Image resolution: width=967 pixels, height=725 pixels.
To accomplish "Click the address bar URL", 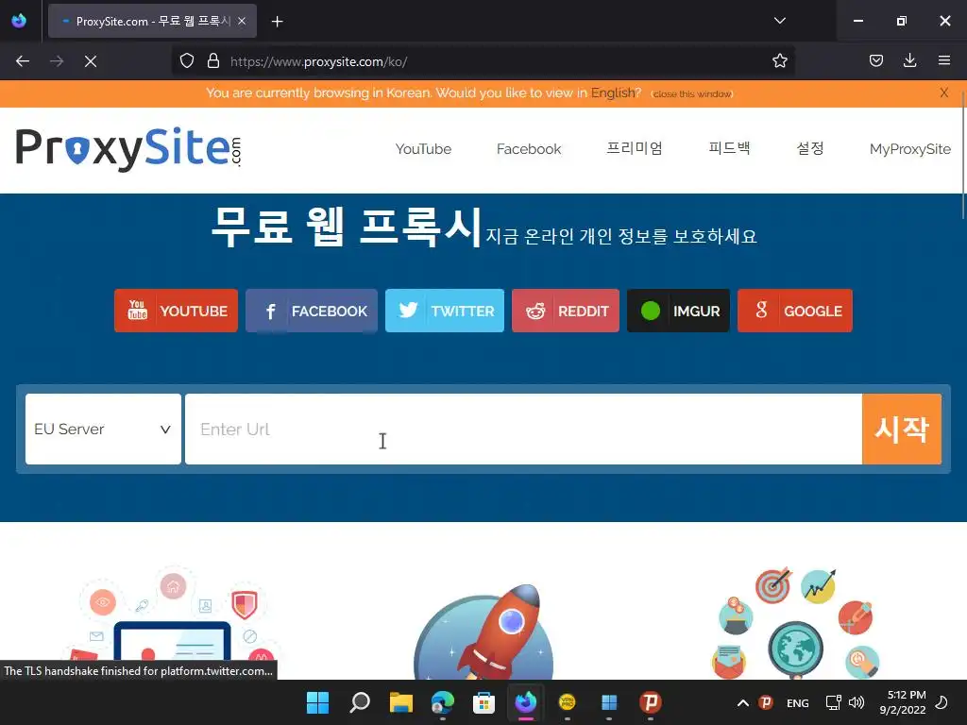I will [x=318, y=61].
